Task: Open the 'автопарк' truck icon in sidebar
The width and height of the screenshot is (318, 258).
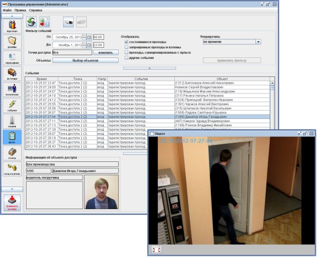Action: pos(12,74)
